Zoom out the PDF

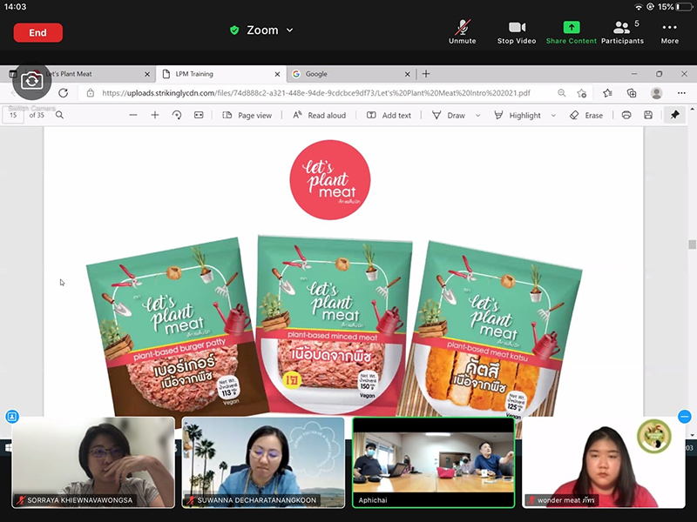click(x=133, y=116)
